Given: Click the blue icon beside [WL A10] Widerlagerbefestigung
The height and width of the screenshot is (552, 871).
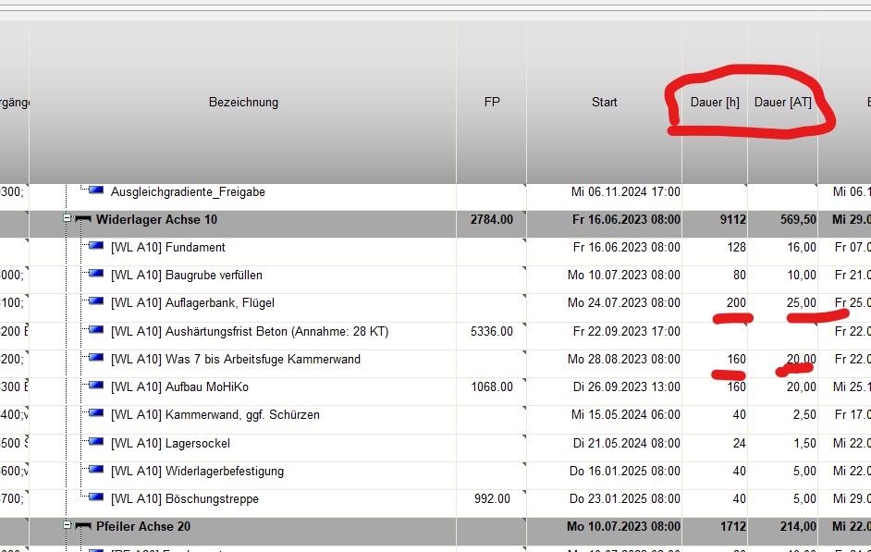Looking at the screenshot, I should pos(96,471).
